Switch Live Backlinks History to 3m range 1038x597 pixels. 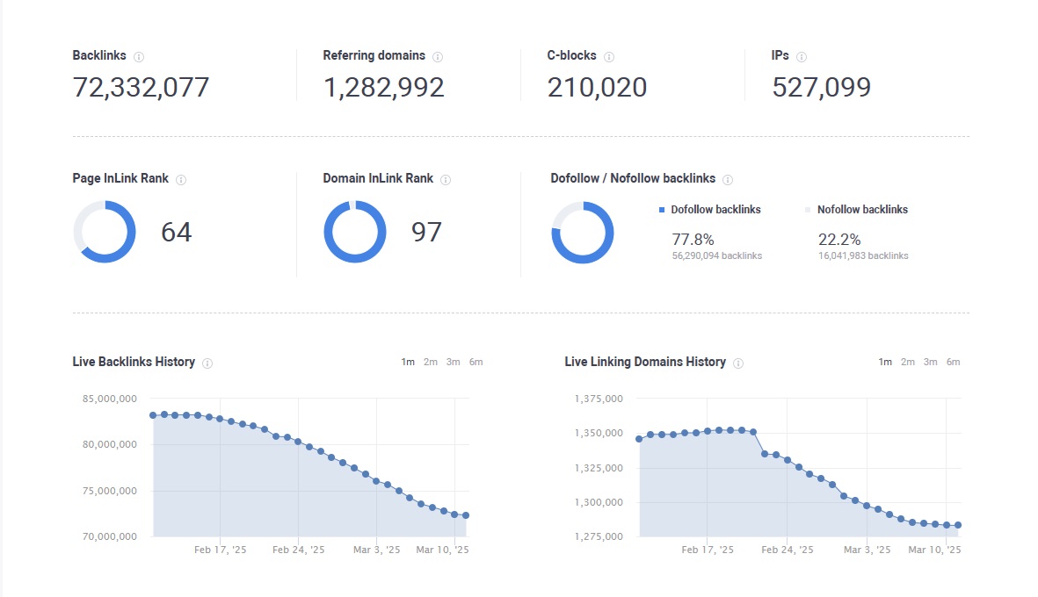pos(453,362)
